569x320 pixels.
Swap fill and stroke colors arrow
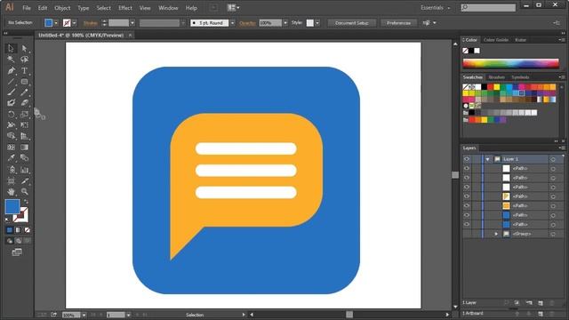point(26,202)
